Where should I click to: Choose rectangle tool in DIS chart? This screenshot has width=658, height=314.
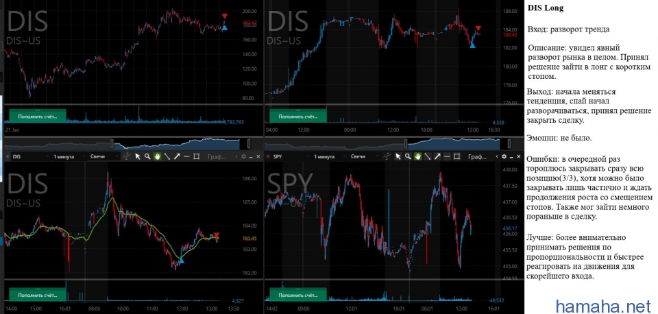point(196,156)
